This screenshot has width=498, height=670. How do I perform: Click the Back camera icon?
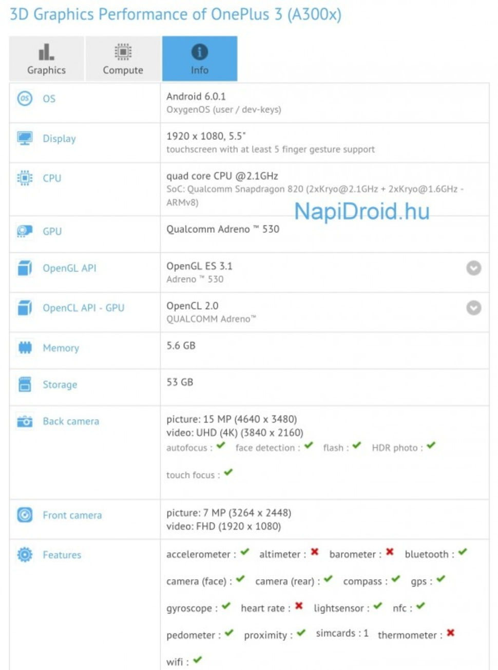(x=25, y=421)
